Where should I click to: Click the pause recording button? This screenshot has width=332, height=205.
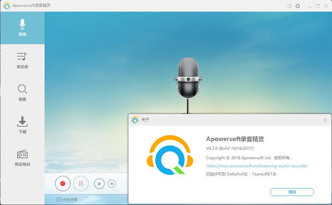point(81,183)
